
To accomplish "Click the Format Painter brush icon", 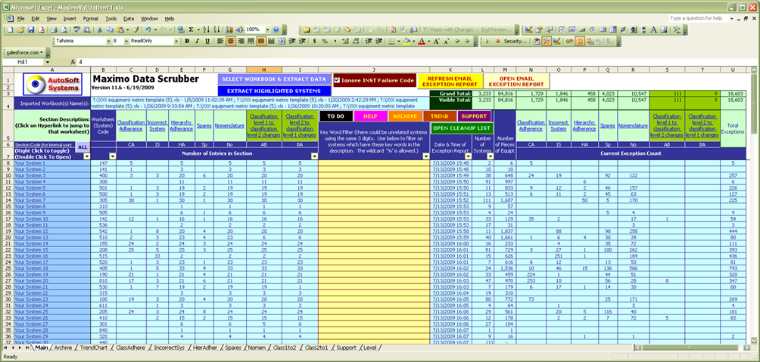I will pos(135,29).
